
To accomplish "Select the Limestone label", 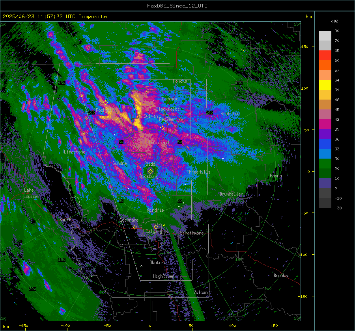I will coord(75,152).
